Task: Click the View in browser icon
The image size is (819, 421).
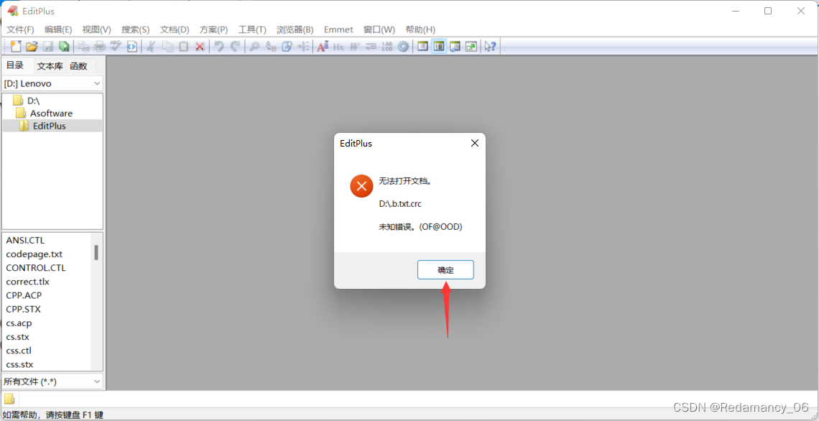Action: point(131,47)
